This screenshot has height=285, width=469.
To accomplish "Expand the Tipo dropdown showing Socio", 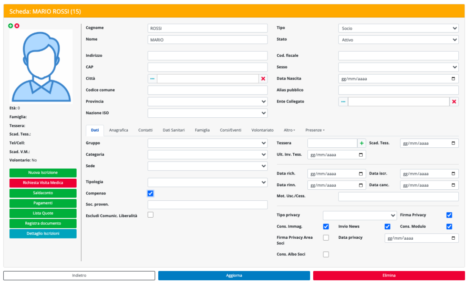I will [398, 28].
